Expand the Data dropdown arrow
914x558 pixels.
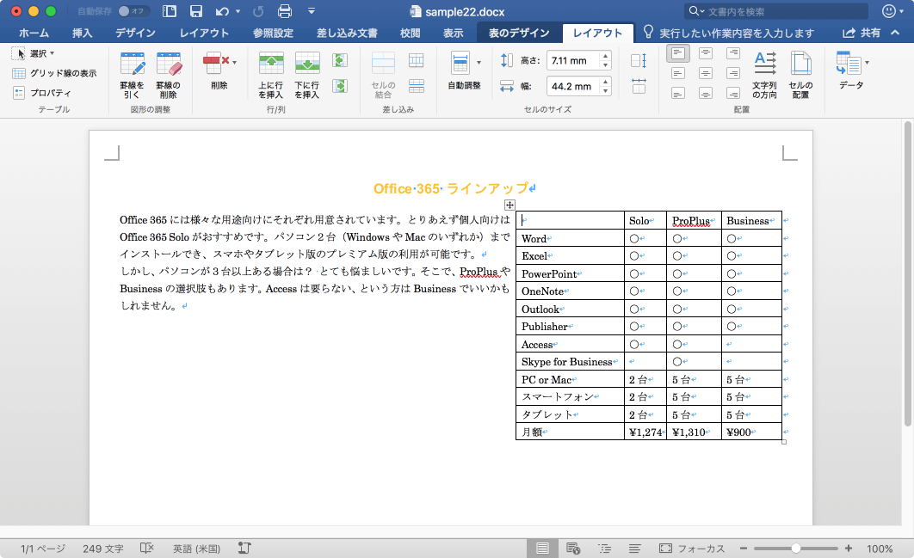[x=867, y=62]
